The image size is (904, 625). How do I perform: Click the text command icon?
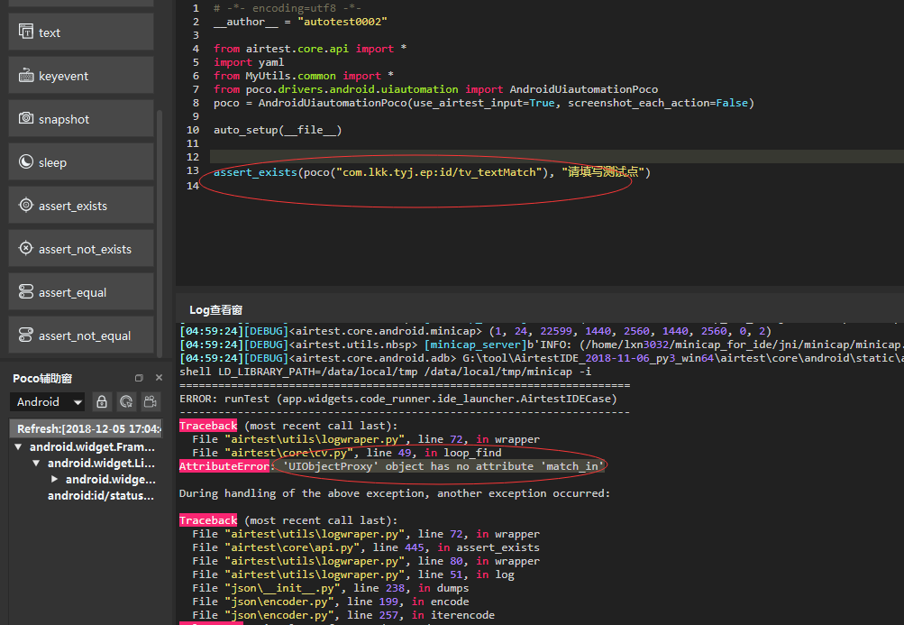click(x=26, y=32)
